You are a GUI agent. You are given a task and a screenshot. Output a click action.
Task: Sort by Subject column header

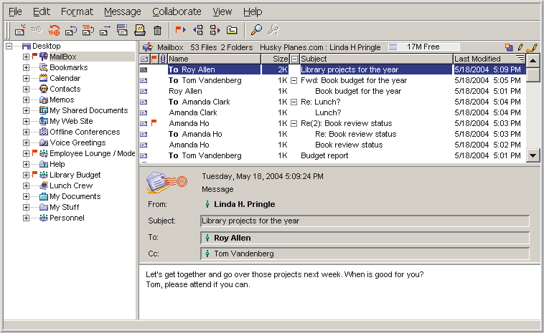pos(377,59)
